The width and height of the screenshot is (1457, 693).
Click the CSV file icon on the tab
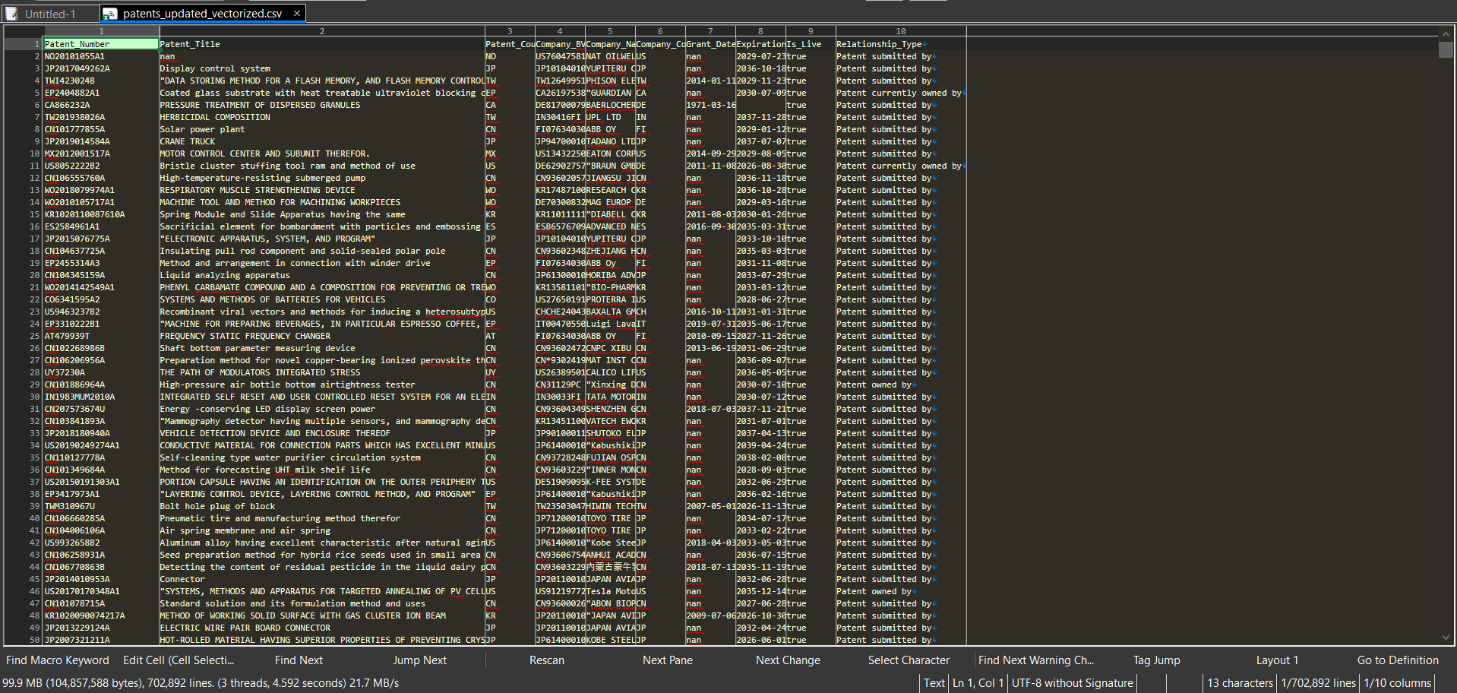110,14
